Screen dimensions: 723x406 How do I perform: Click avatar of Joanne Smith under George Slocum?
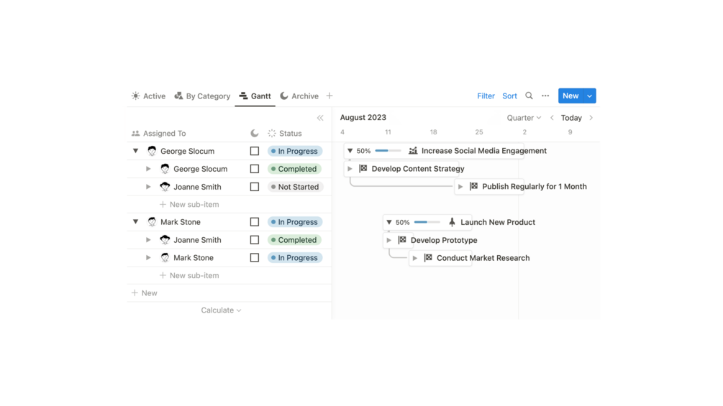(165, 187)
